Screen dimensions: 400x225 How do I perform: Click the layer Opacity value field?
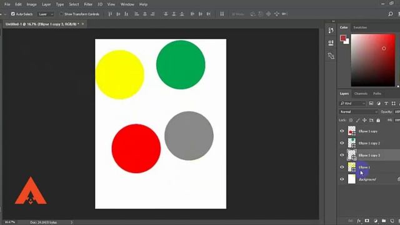pyautogui.click(x=397, y=112)
